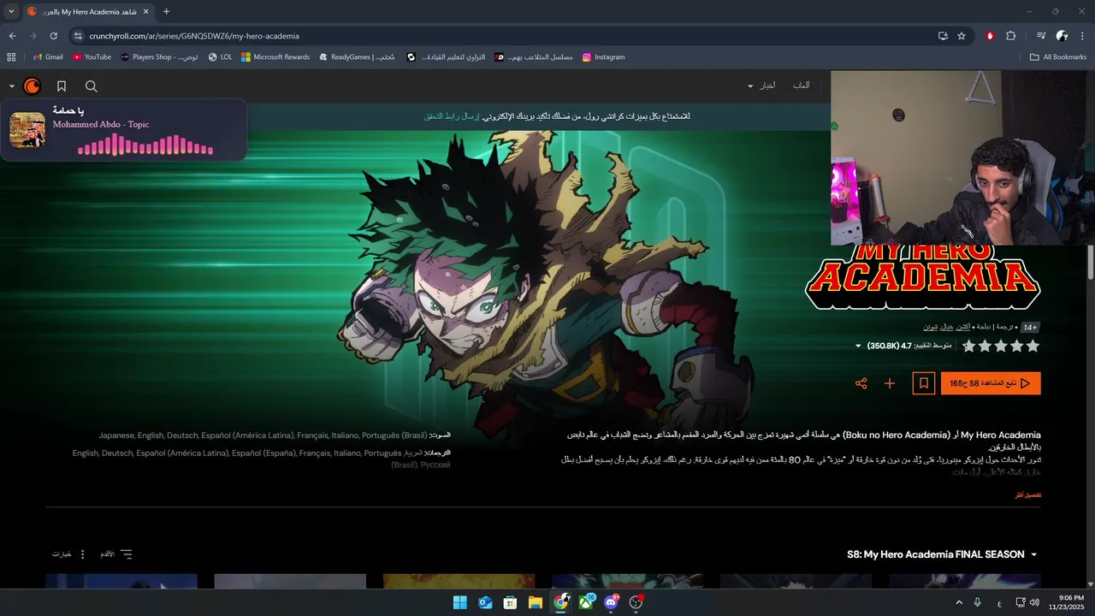1095x616 pixels.
Task: Toggle the watchlist bookmark for My Hero Academia
Action: pos(924,383)
